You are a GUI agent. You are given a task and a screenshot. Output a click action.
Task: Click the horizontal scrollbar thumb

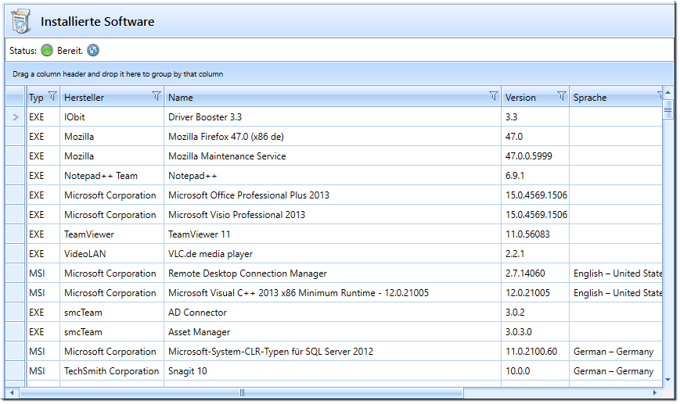point(242,393)
